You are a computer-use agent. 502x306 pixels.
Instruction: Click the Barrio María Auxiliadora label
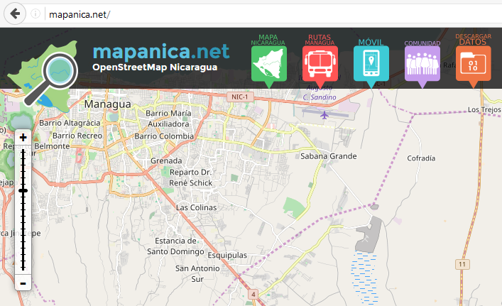[168, 119]
